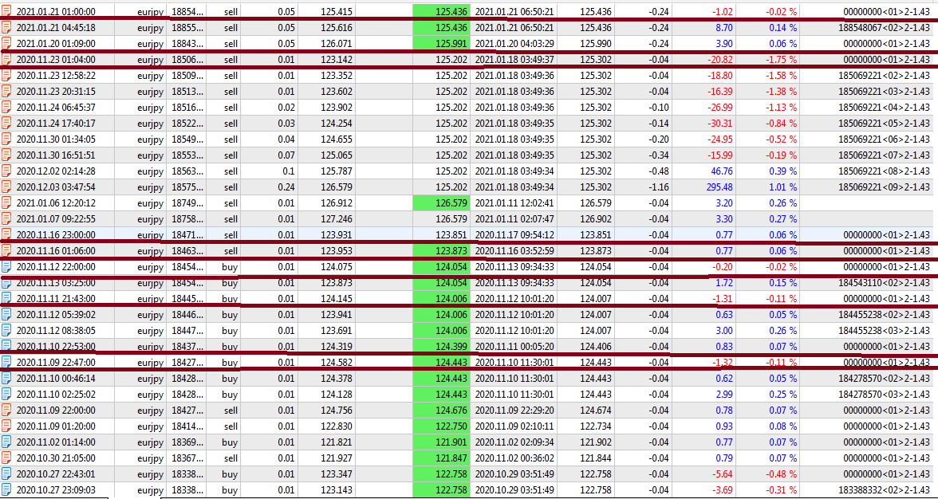
Task: Select the loss value -18.80
Action: pyautogui.click(x=719, y=75)
